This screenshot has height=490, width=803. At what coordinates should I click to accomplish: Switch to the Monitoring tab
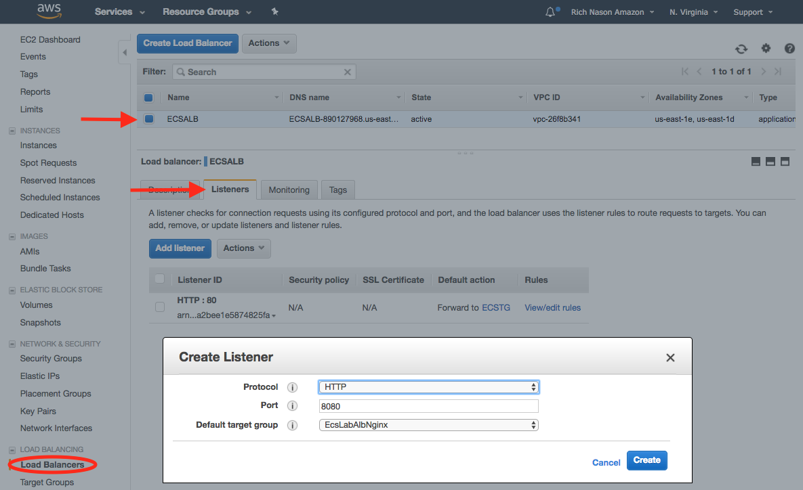point(289,190)
